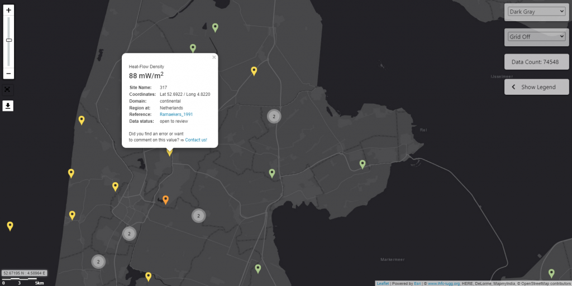This screenshot has width=572, height=286.
Task: Click the zoom slider handle
Action: coord(9,40)
